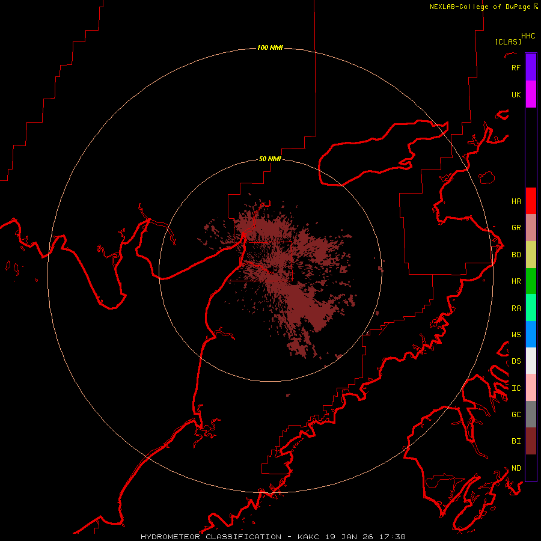
Task: Select the BD yellow legend swatch
Action: (531, 255)
